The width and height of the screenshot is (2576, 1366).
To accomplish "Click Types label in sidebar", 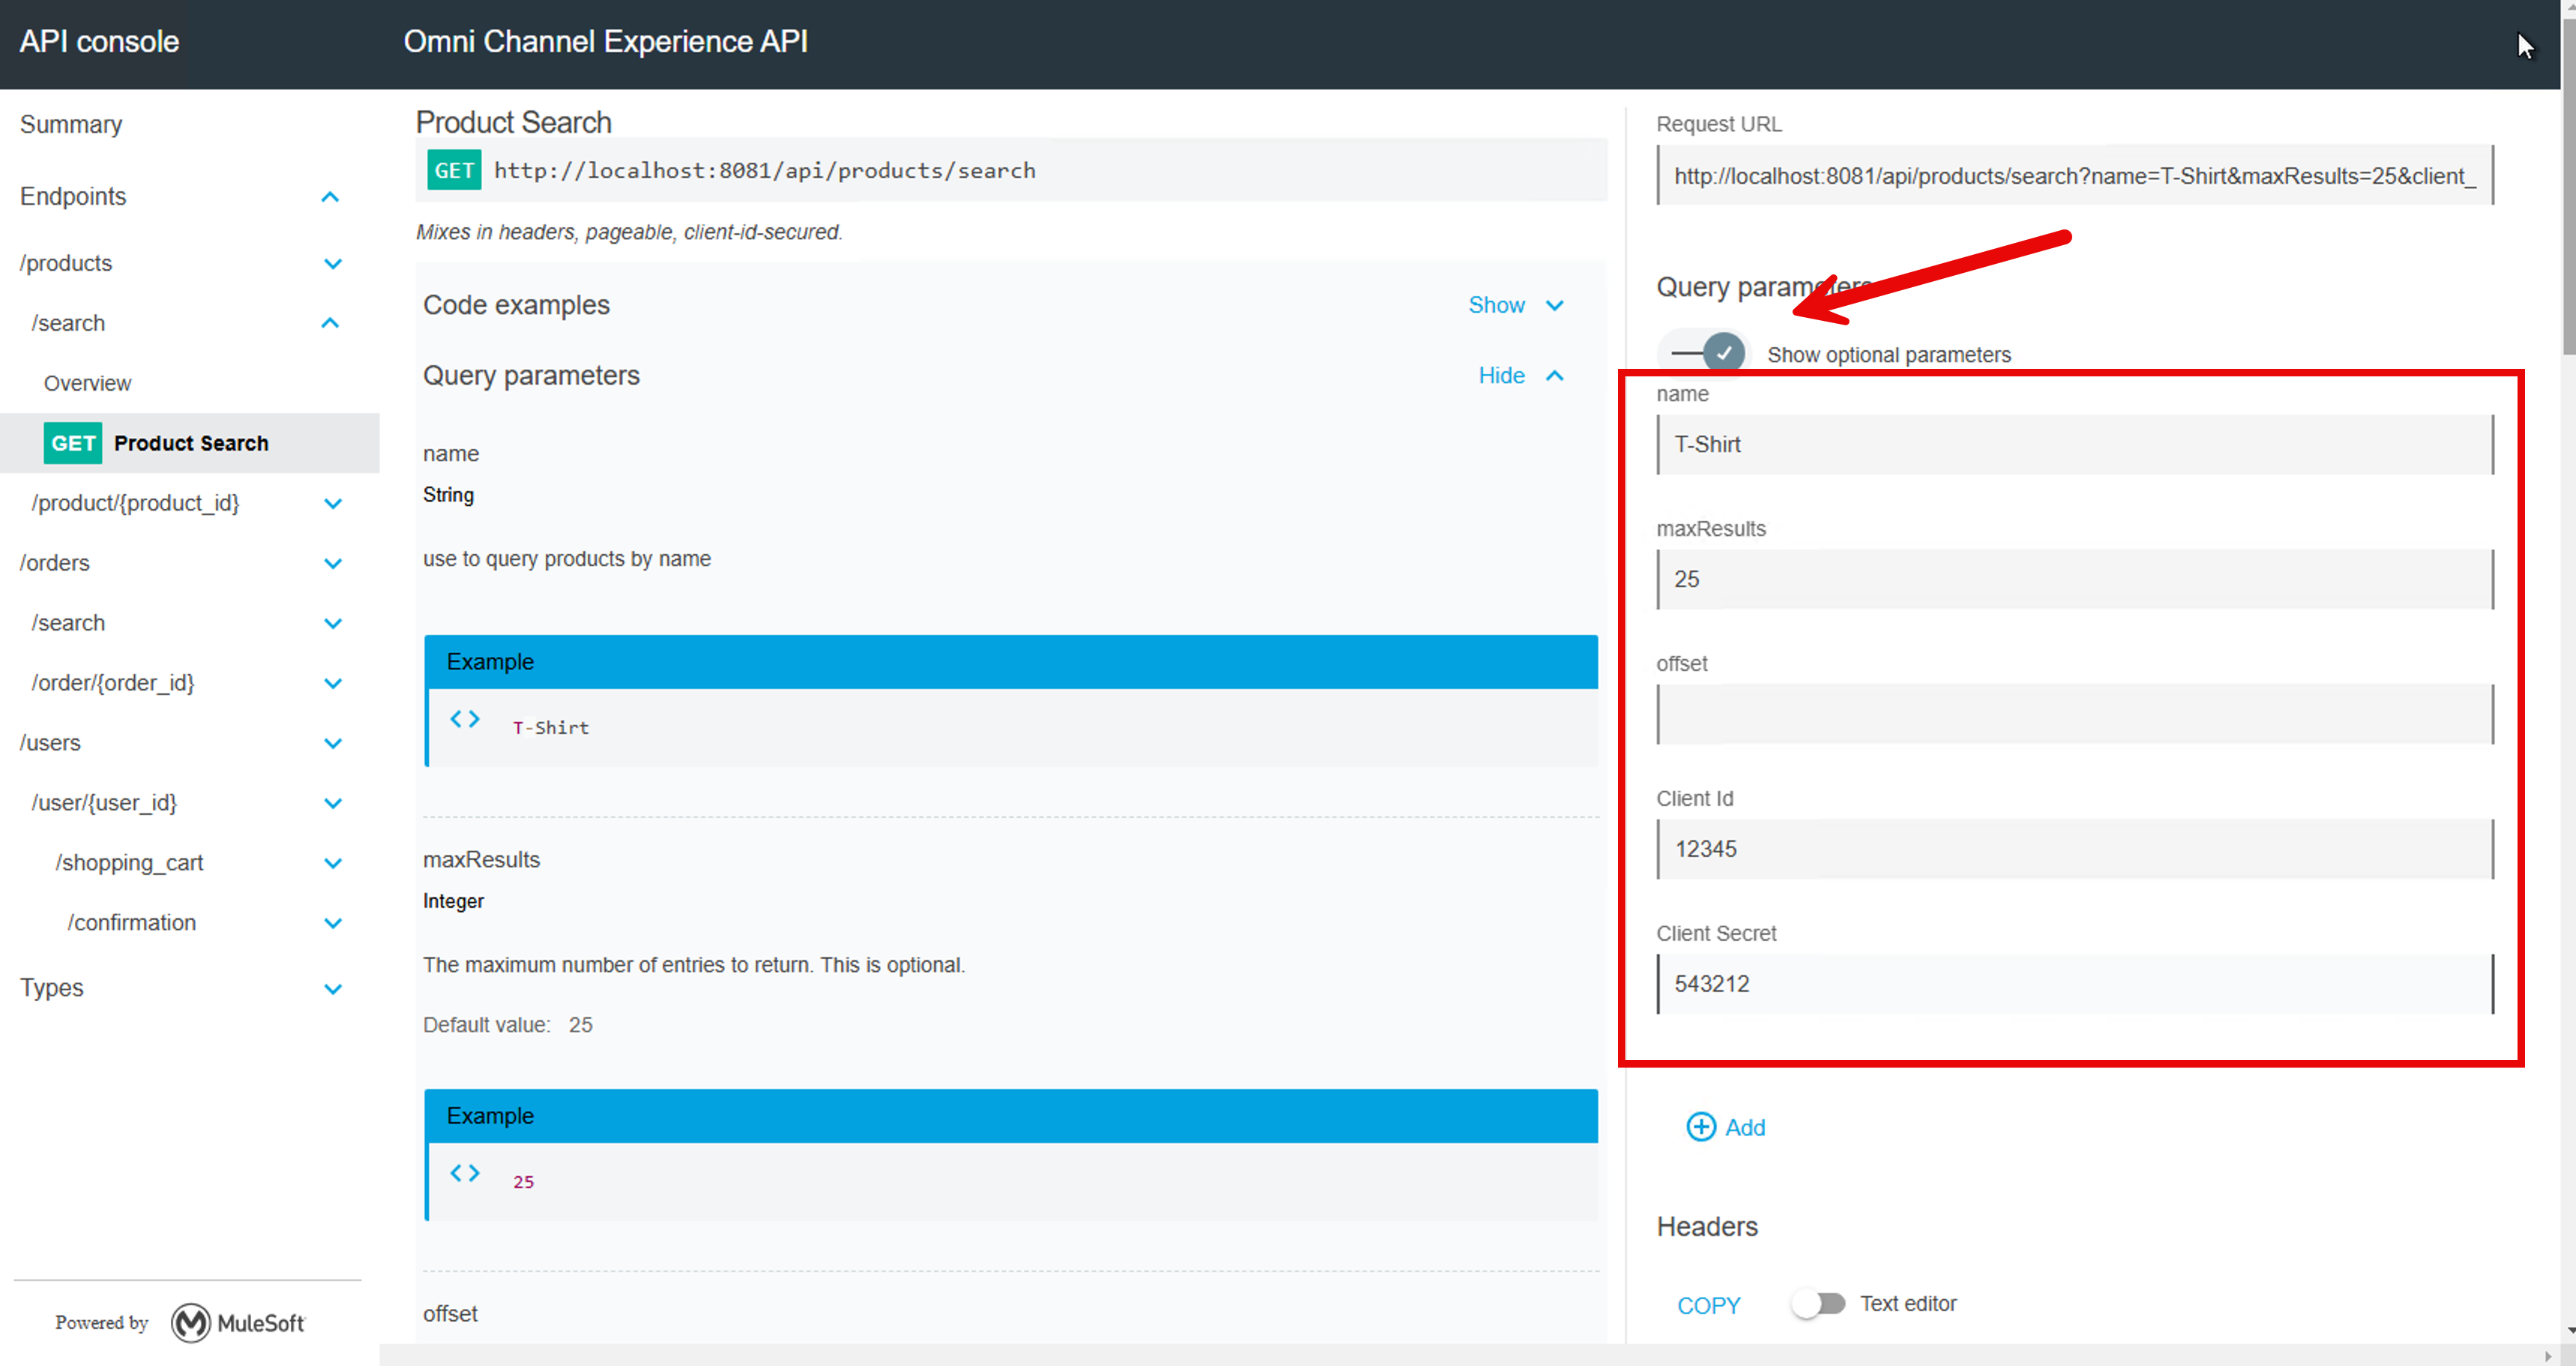I will coord(52,988).
